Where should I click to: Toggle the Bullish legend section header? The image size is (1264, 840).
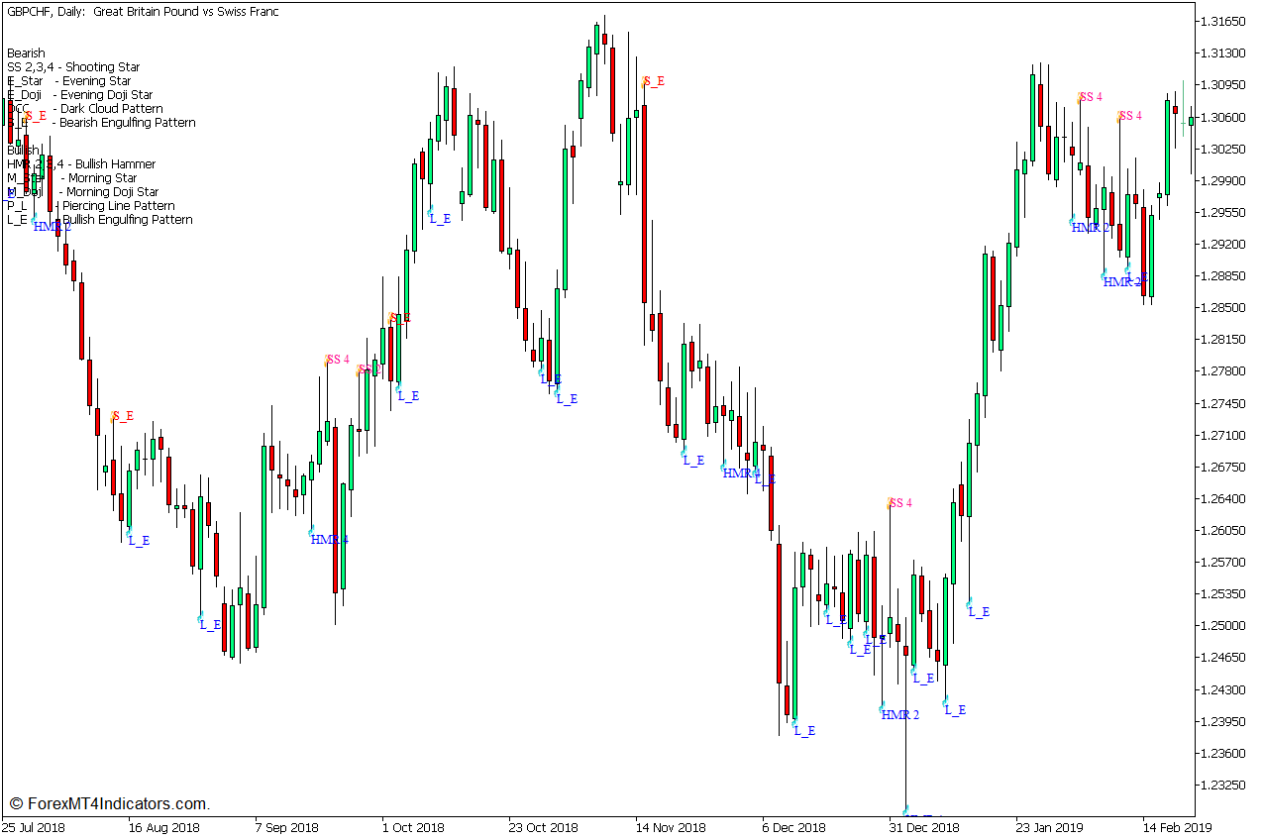click(21, 150)
